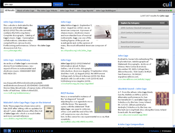Click the next page arrow icon

click(x=9, y=131)
